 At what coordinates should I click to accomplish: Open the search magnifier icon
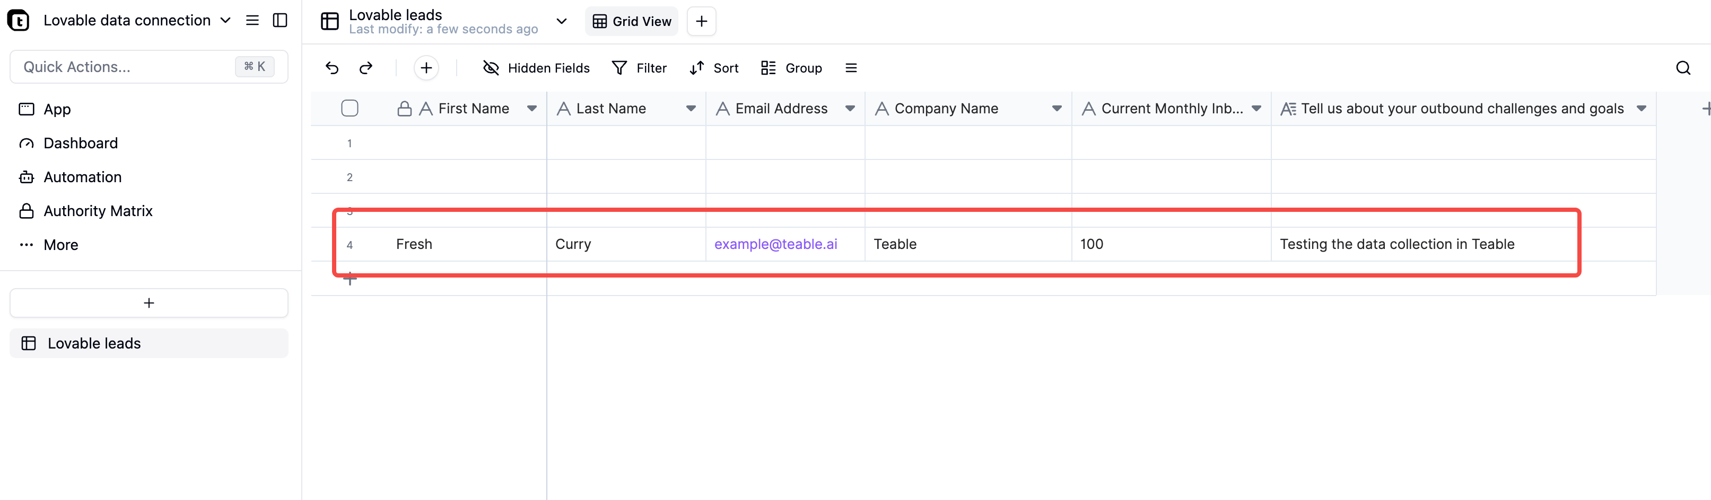coord(1682,68)
